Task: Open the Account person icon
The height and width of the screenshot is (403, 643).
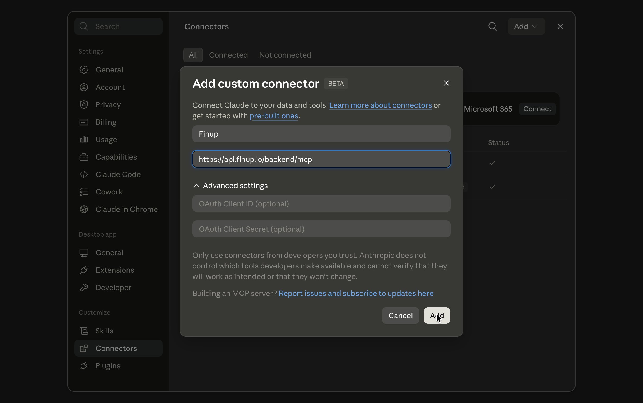Action: pos(84,87)
